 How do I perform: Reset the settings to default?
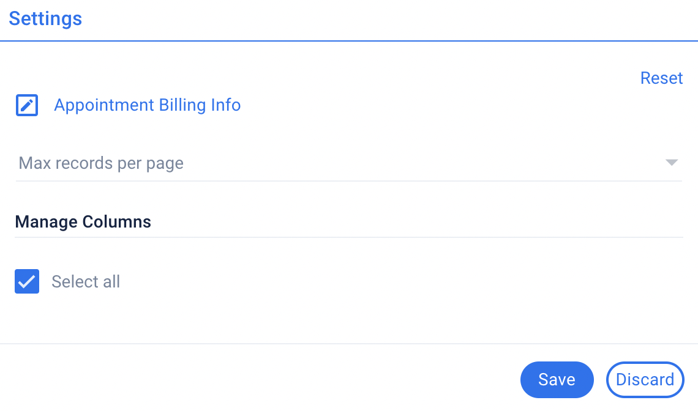point(661,78)
